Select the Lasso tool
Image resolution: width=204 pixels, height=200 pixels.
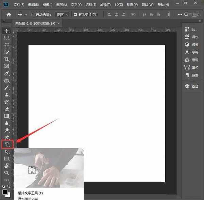pyautogui.click(x=6, y=45)
